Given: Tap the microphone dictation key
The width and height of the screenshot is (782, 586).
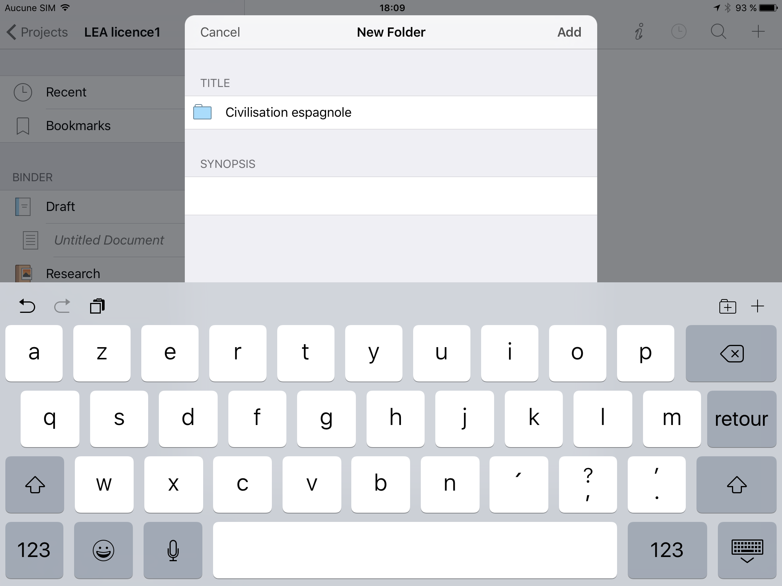Looking at the screenshot, I should click(x=173, y=550).
